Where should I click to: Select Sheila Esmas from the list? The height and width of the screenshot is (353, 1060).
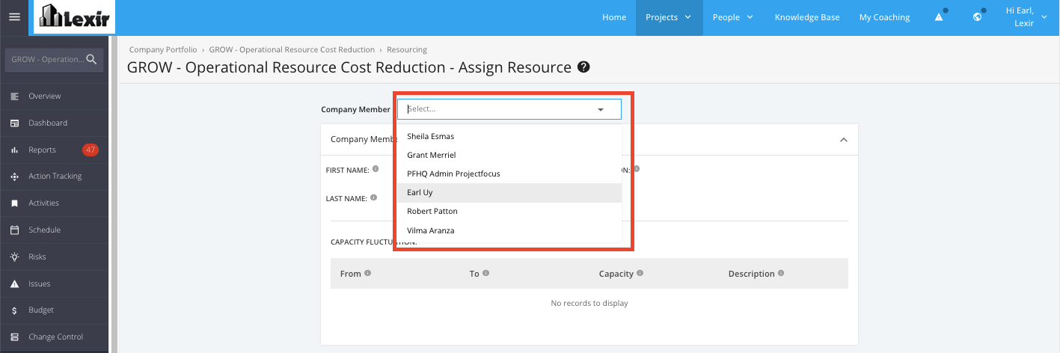(x=509, y=136)
